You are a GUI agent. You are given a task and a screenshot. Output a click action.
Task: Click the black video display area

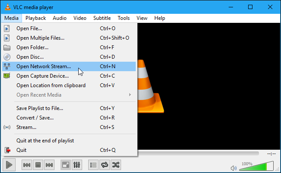pos(209,86)
